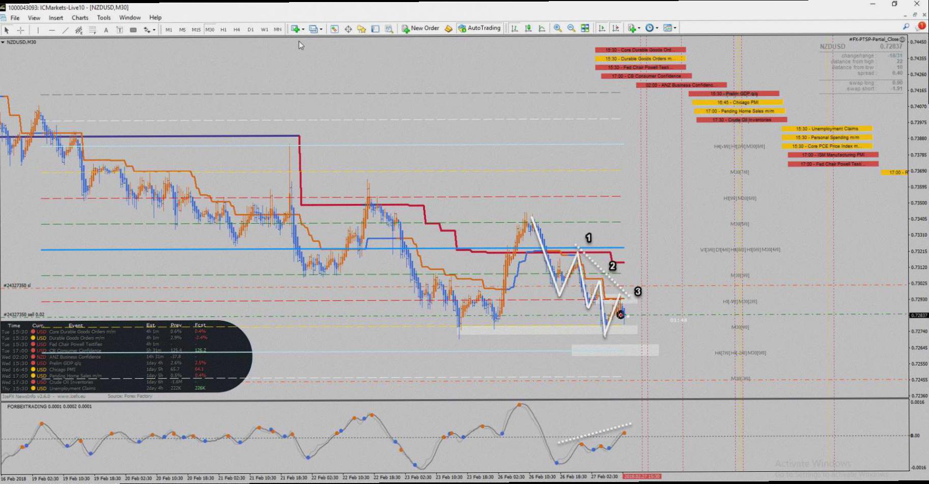This screenshot has width=929, height=484.
Task: Switch to H4 timeframe
Action: [237, 29]
